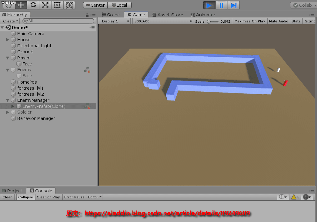Toggle Maximize On Play
Screen dimensions: 317x222
tap(250, 21)
